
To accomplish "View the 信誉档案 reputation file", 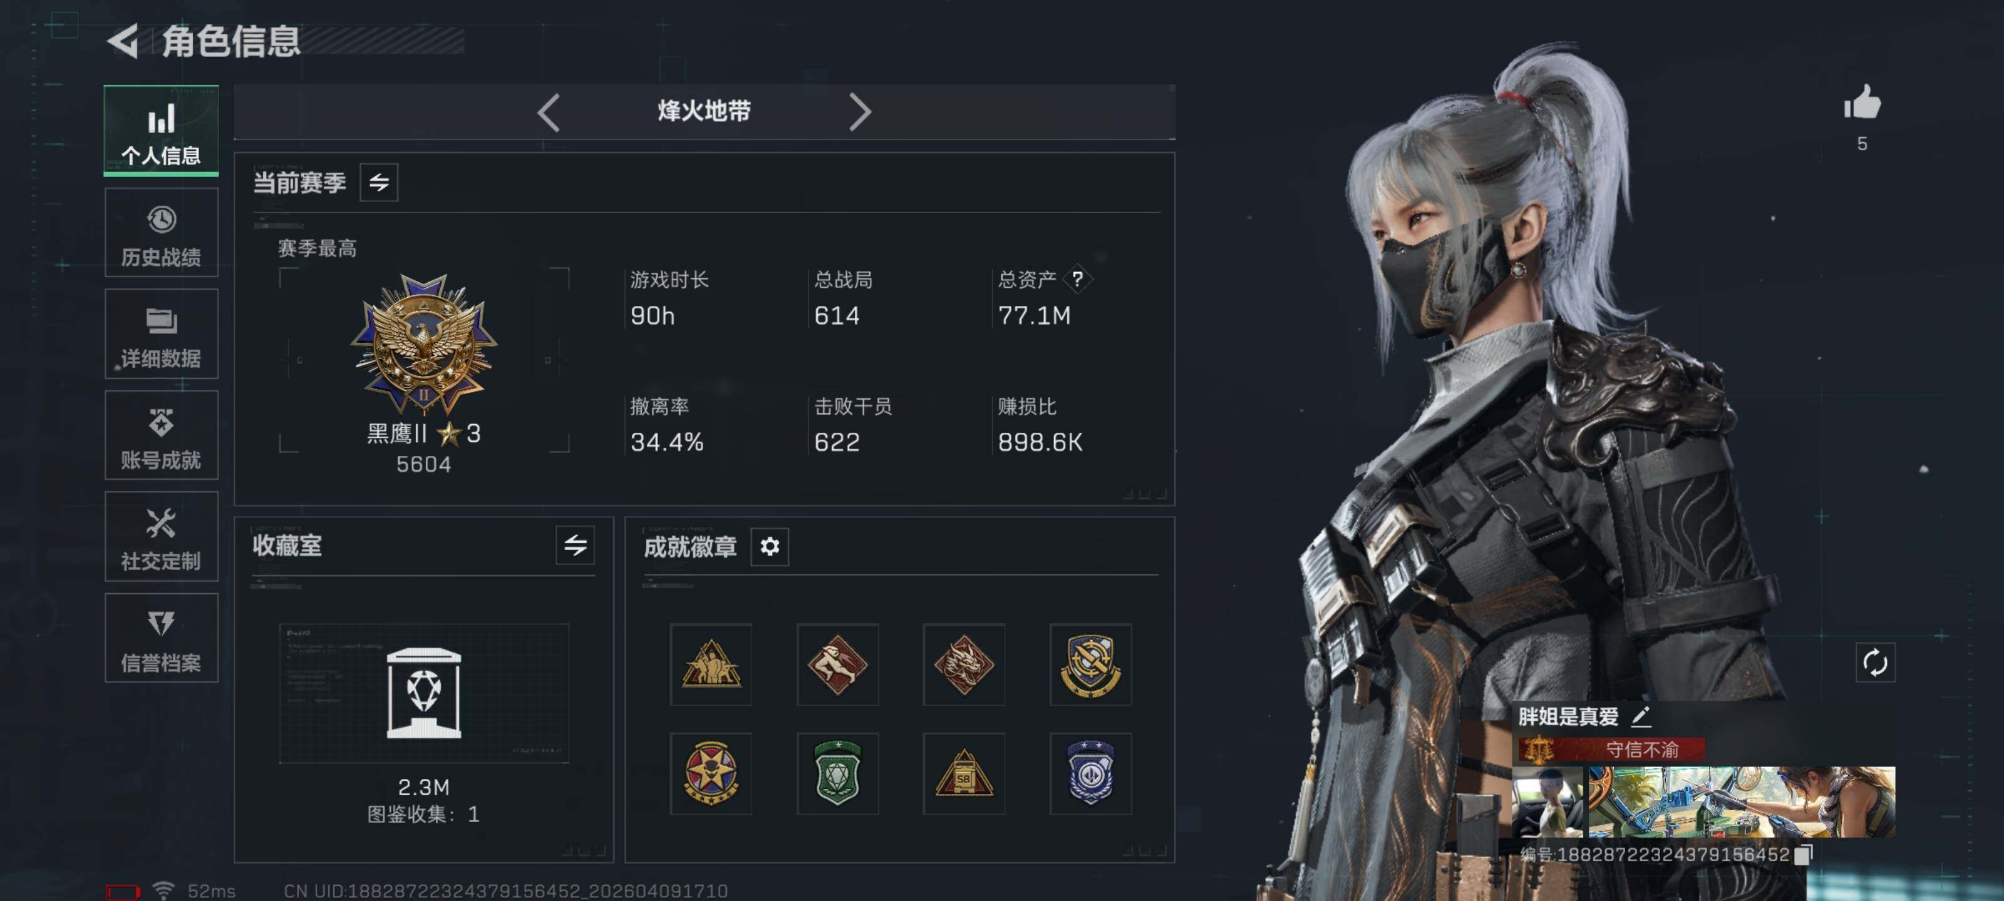I will click(162, 638).
